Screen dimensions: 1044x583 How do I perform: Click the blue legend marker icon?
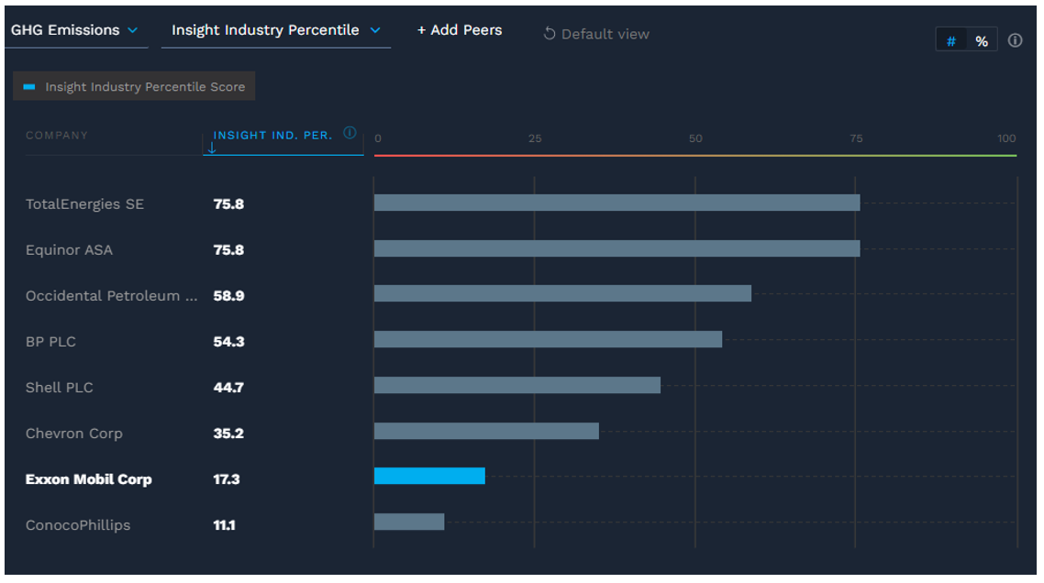29,87
